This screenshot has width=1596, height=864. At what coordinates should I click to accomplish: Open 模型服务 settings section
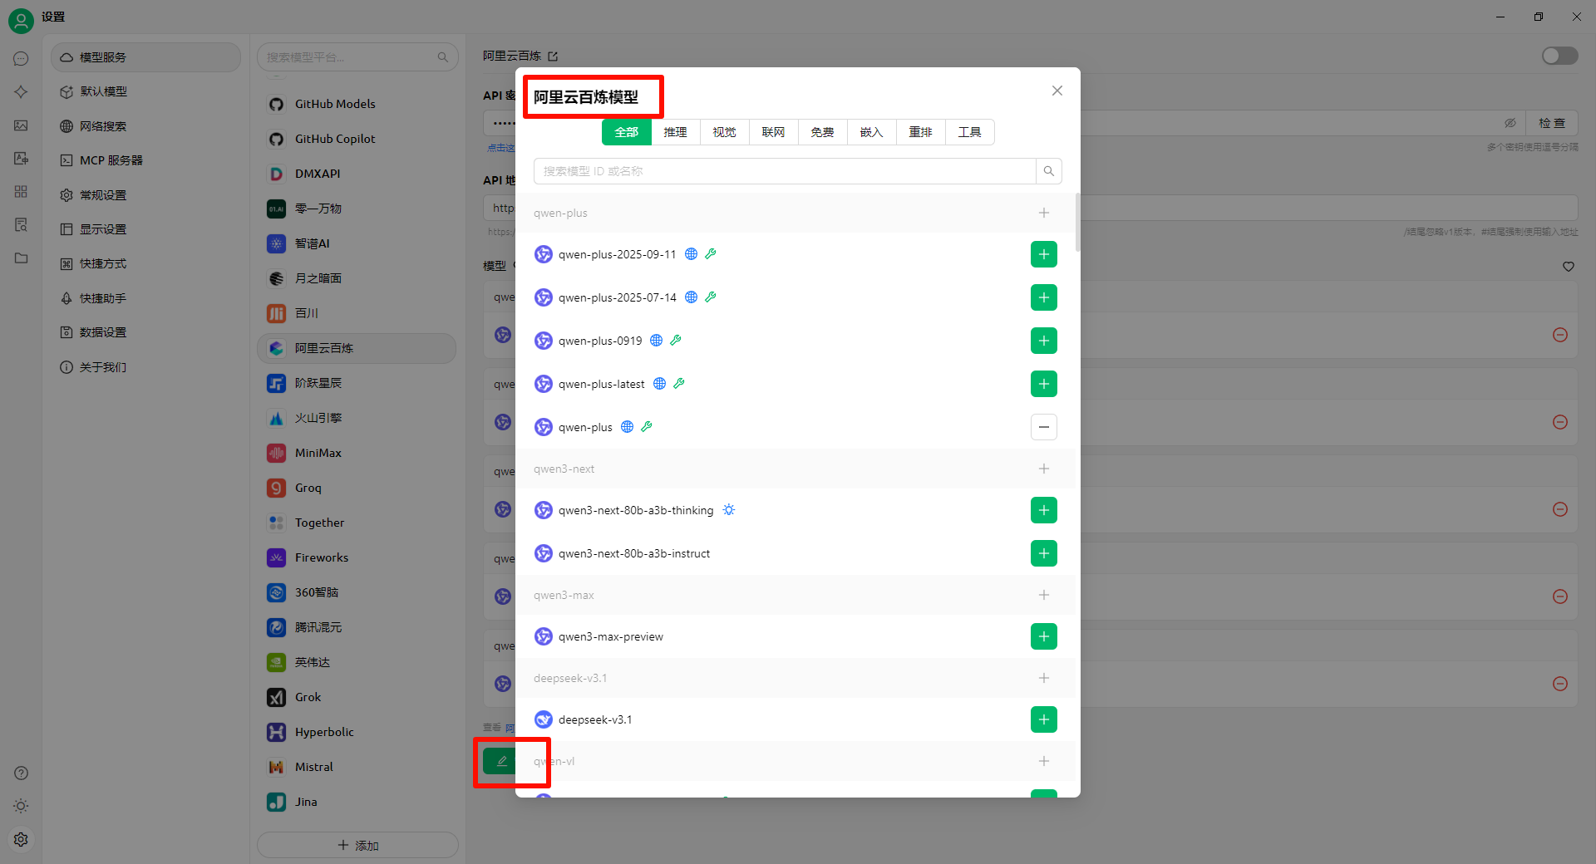[x=145, y=57]
